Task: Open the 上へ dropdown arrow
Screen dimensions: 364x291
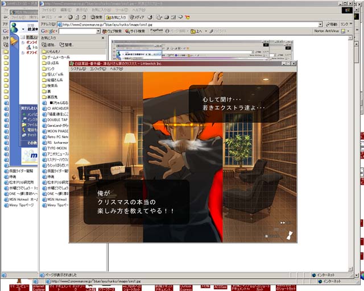Action: 206,31
